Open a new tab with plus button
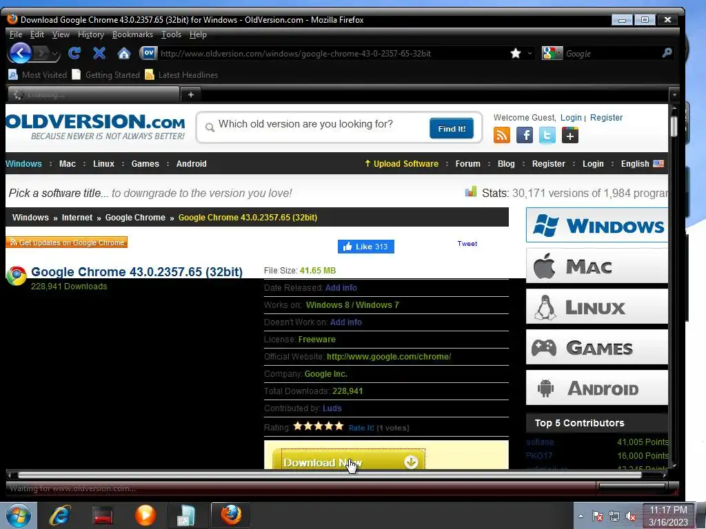Viewport: 706px width, 529px height. (x=191, y=94)
